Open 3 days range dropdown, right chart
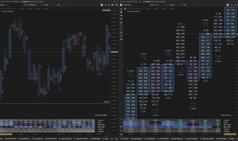 175,5
